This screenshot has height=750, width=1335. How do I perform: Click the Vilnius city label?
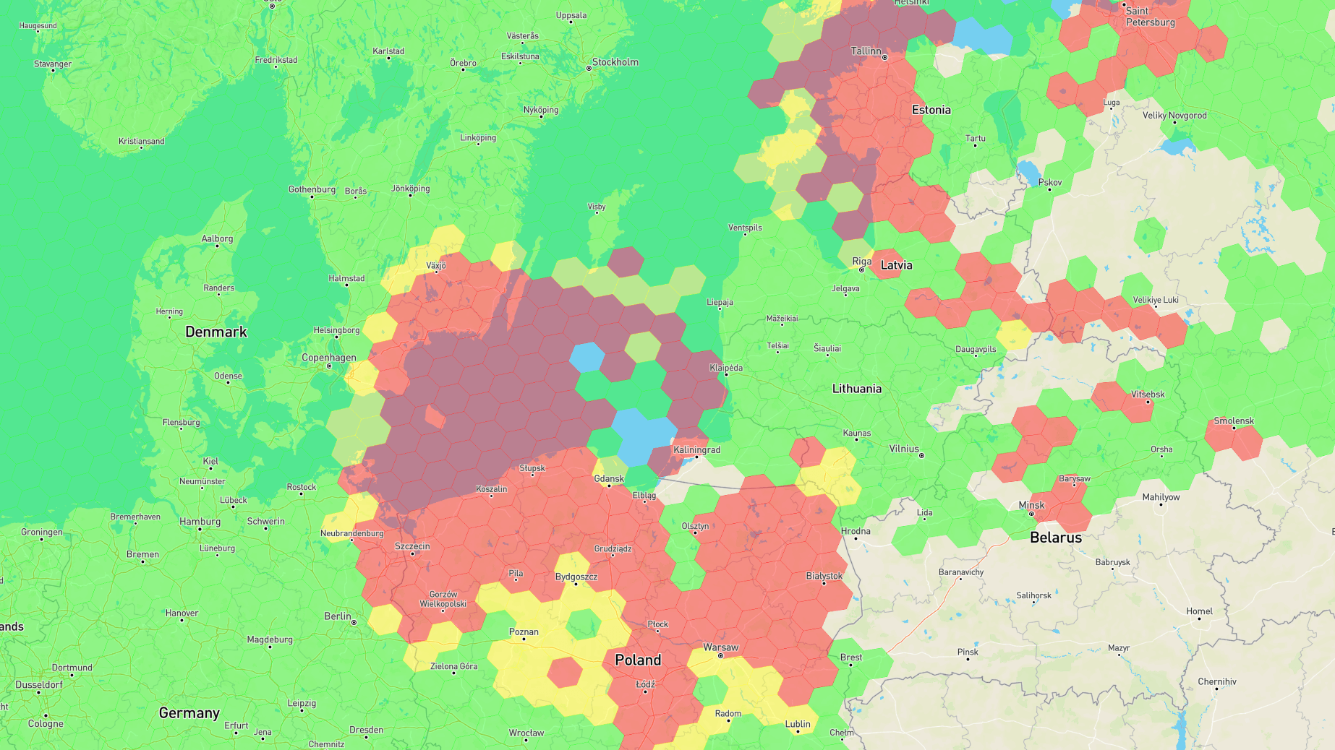(904, 449)
